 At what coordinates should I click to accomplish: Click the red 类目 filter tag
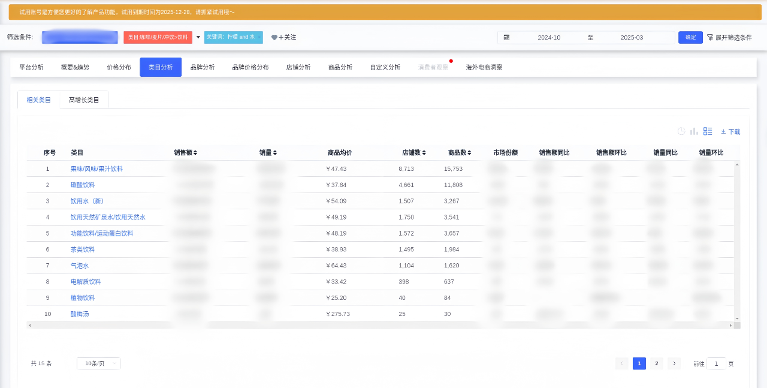tap(158, 37)
